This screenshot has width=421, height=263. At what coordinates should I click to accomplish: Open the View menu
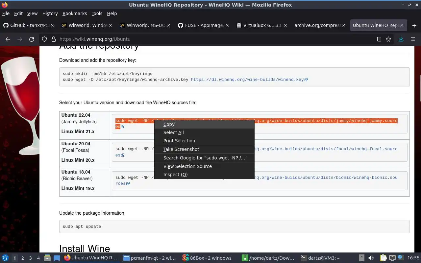(32, 13)
